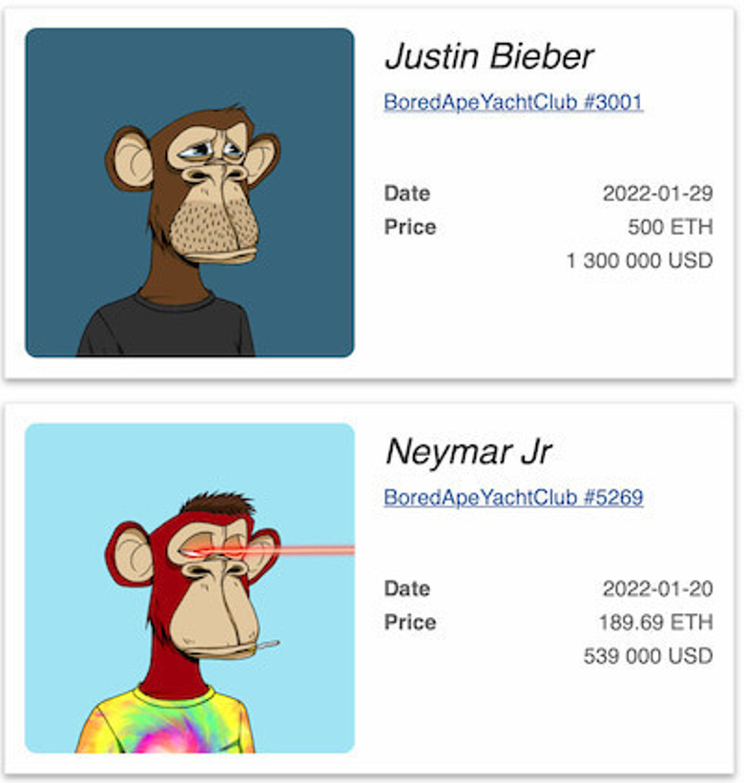744x783 pixels.
Task: Click the 2022-01-20 date value
Action: [657, 588]
